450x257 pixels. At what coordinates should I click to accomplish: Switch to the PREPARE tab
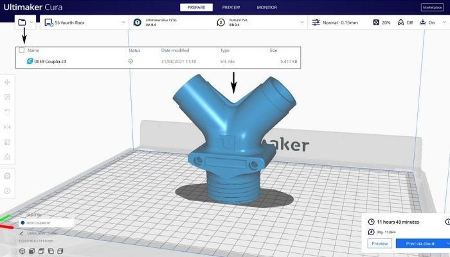click(x=196, y=8)
